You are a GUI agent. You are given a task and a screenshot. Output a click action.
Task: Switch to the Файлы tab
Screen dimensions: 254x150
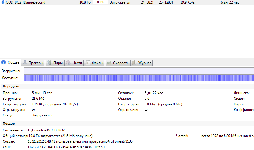[94, 63]
